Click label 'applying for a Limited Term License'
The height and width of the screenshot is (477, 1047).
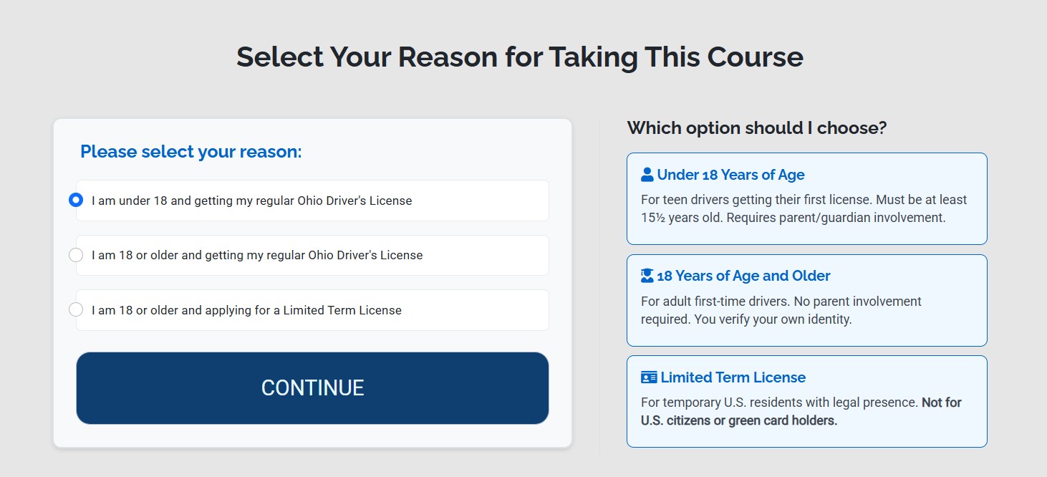coord(303,310)
